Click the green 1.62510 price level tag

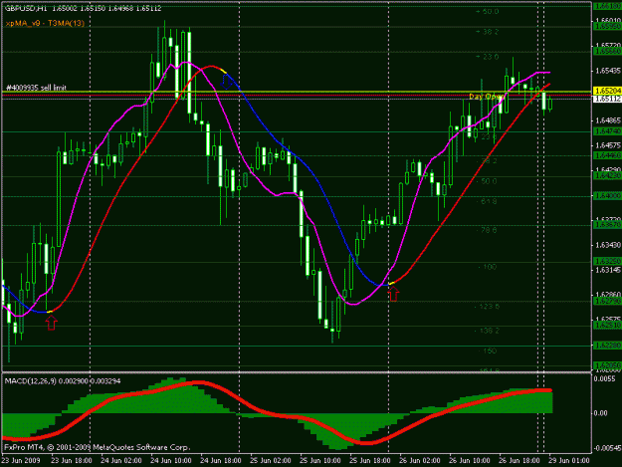(x=607, y=326)
